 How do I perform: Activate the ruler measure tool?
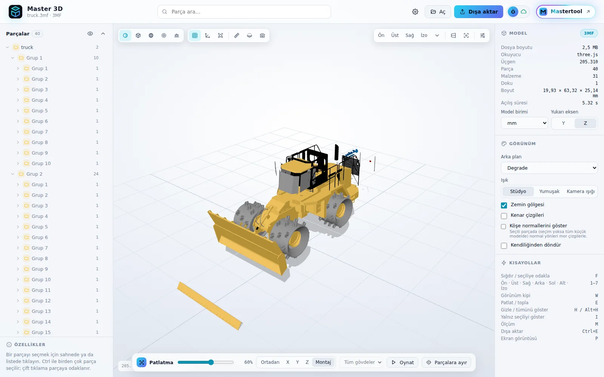coord(237,35)
